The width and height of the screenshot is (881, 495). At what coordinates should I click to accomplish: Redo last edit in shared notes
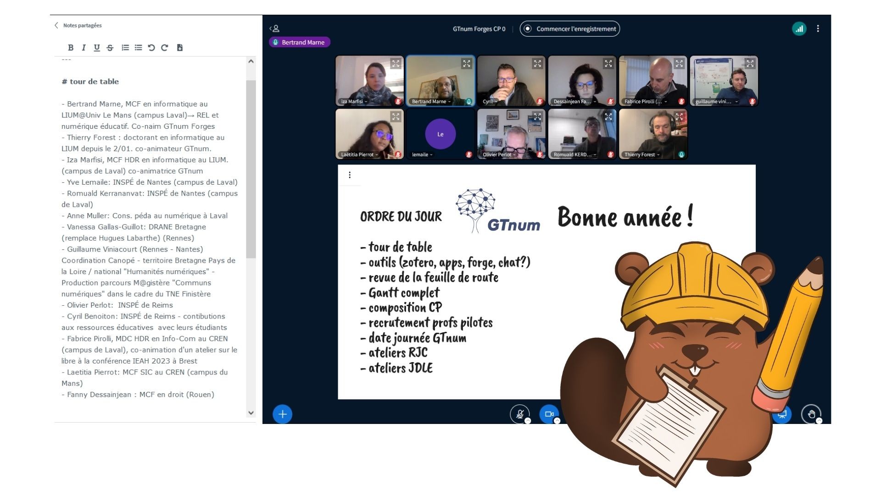click(x=165, y=48)
